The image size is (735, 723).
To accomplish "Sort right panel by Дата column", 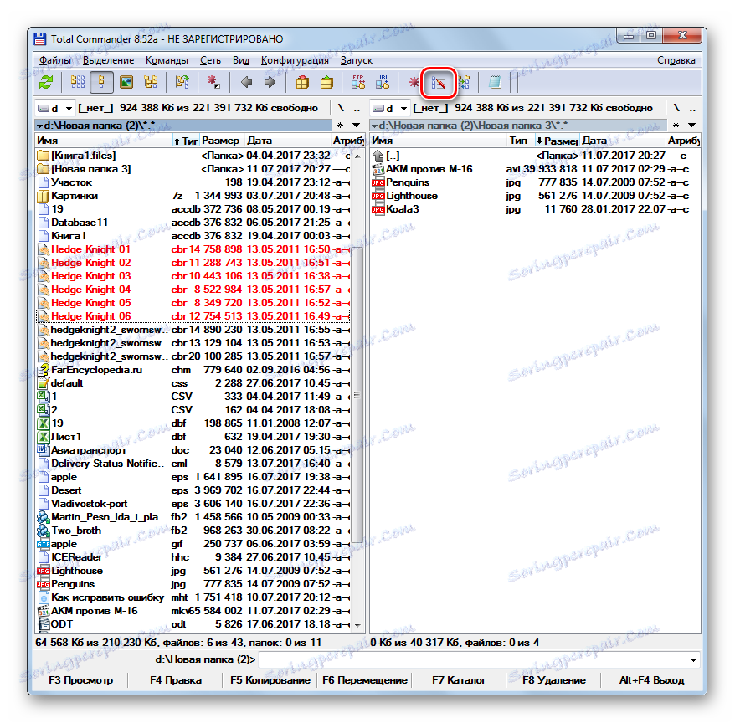I will coord(623,141).
